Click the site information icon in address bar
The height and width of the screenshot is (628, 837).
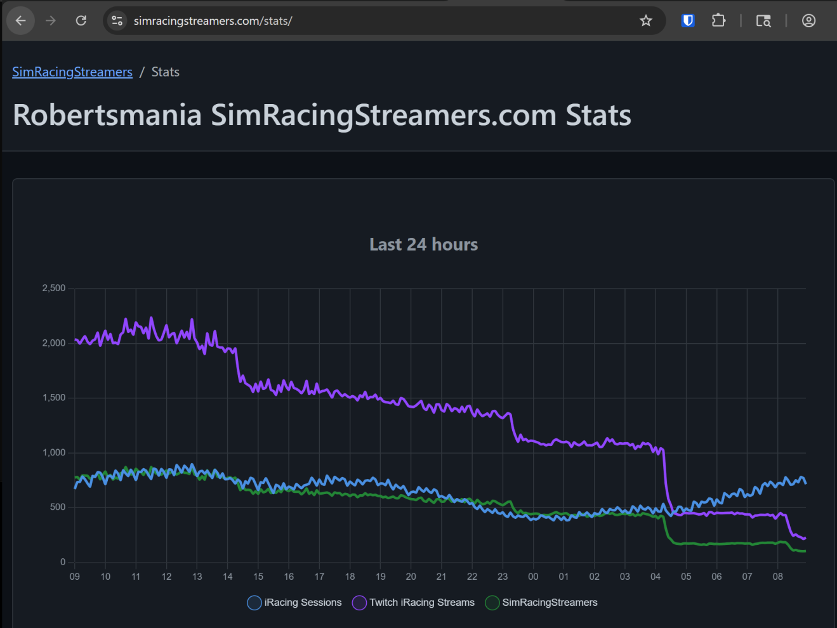point(117,20)
